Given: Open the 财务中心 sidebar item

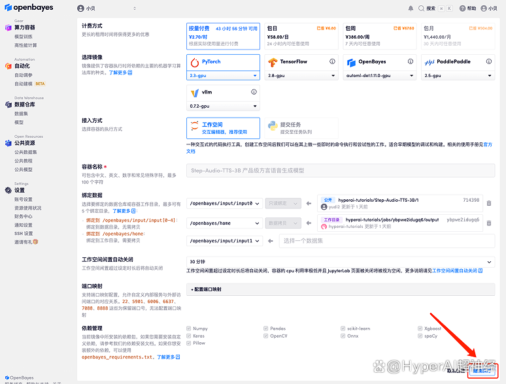Looking at the screenshot, I should 24,216.
